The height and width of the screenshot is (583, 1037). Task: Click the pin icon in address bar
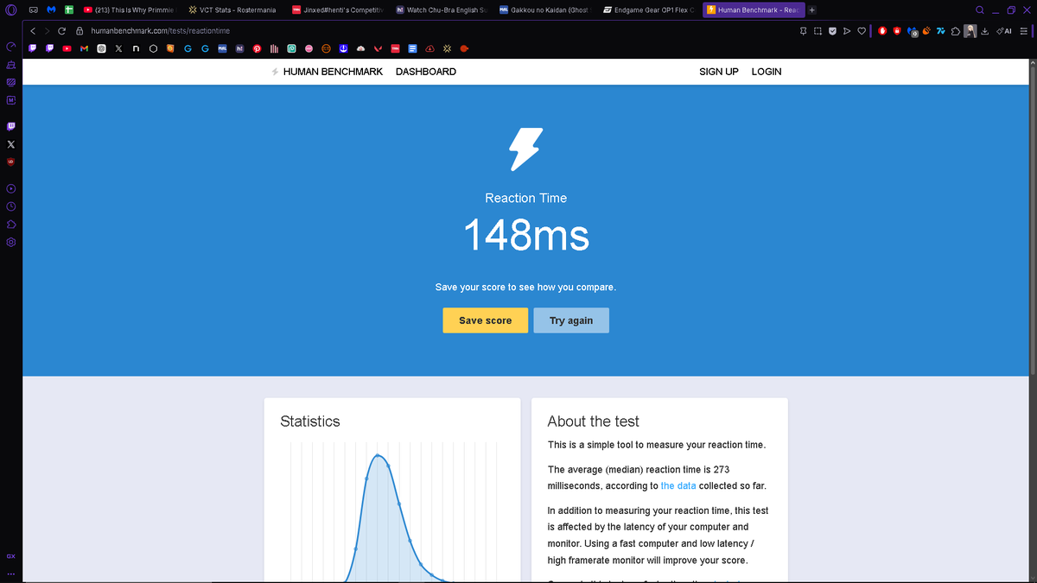(x=803, y=31)
